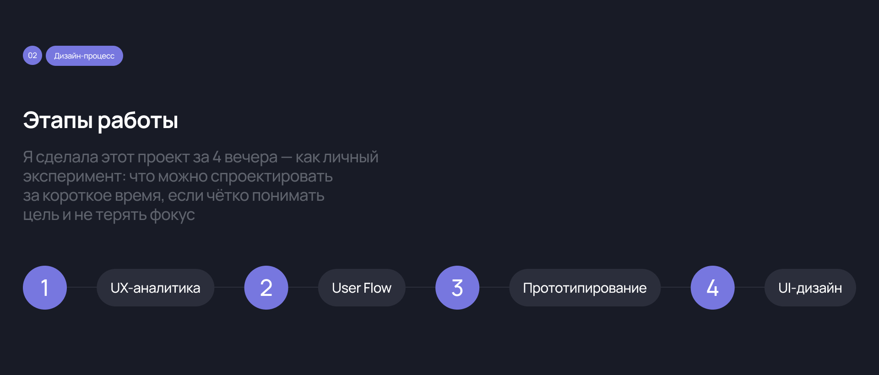Click the "Этапы работы" heading
The image size is (879, 375).
pos(100,120)
